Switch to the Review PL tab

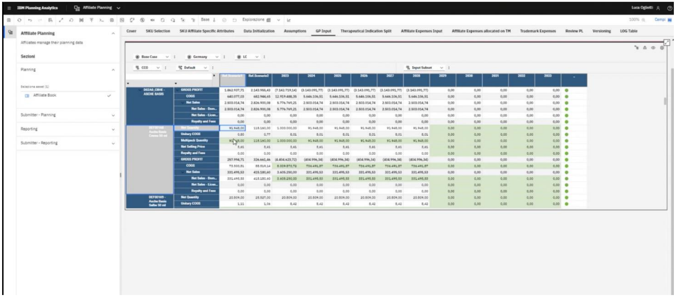(574, 31)
